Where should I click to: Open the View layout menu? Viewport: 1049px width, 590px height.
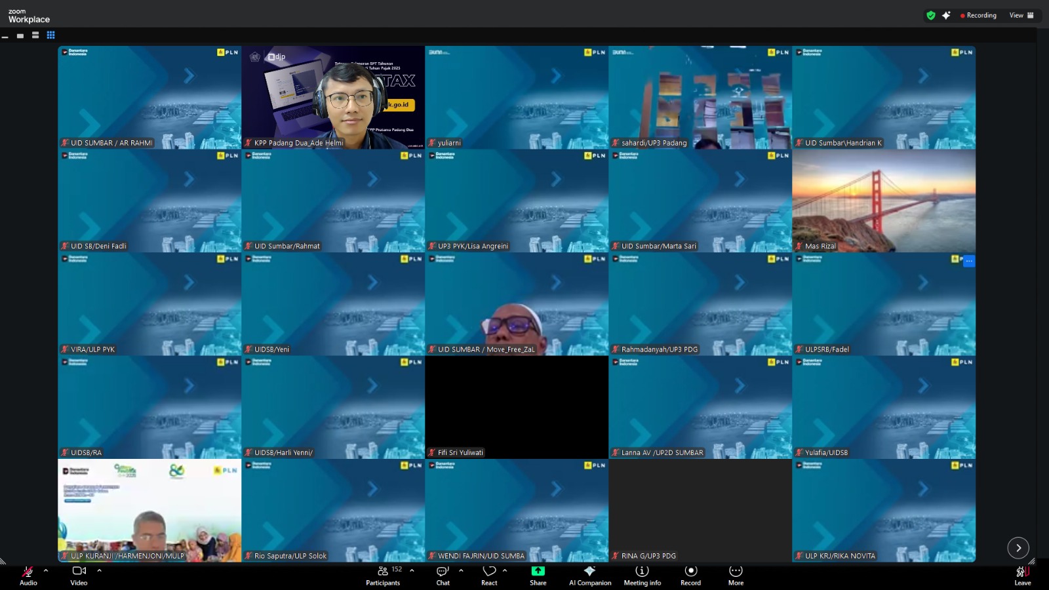[x=1021, y=15]
